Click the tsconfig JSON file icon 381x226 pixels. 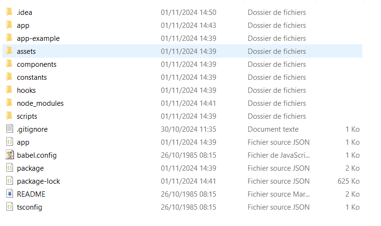tap(10, 207)
